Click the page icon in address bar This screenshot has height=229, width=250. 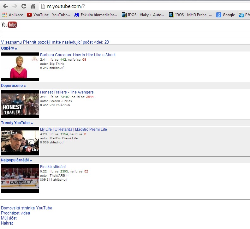click(43, 6)
